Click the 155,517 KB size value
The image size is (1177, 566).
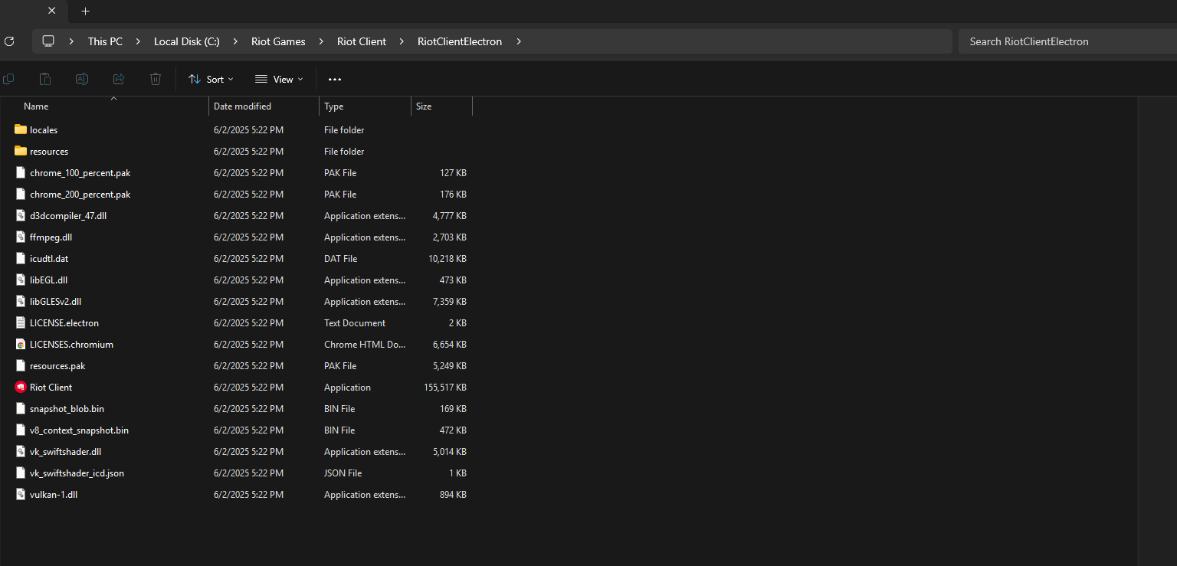[445, 387]
